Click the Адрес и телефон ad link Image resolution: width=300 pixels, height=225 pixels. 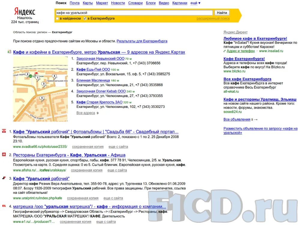(241, 51)
